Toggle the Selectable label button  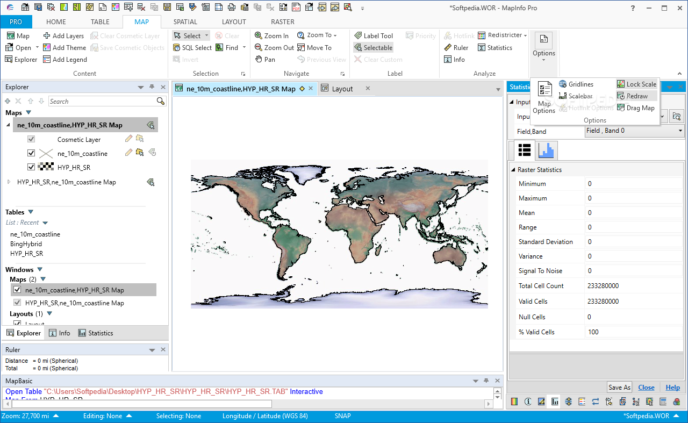(373, 48)
